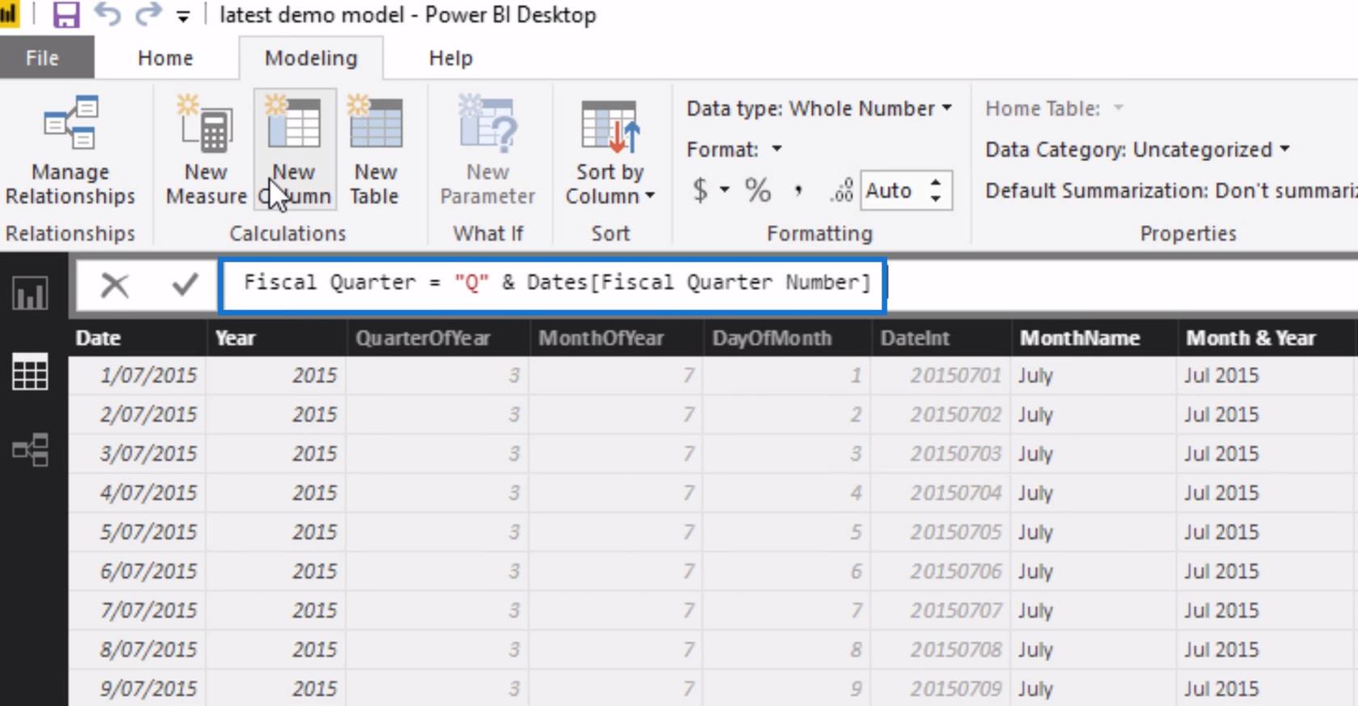Click DateInt cell 20150703
The height and width of the screenshot is (706, 1358).
(x=941, y=454)
